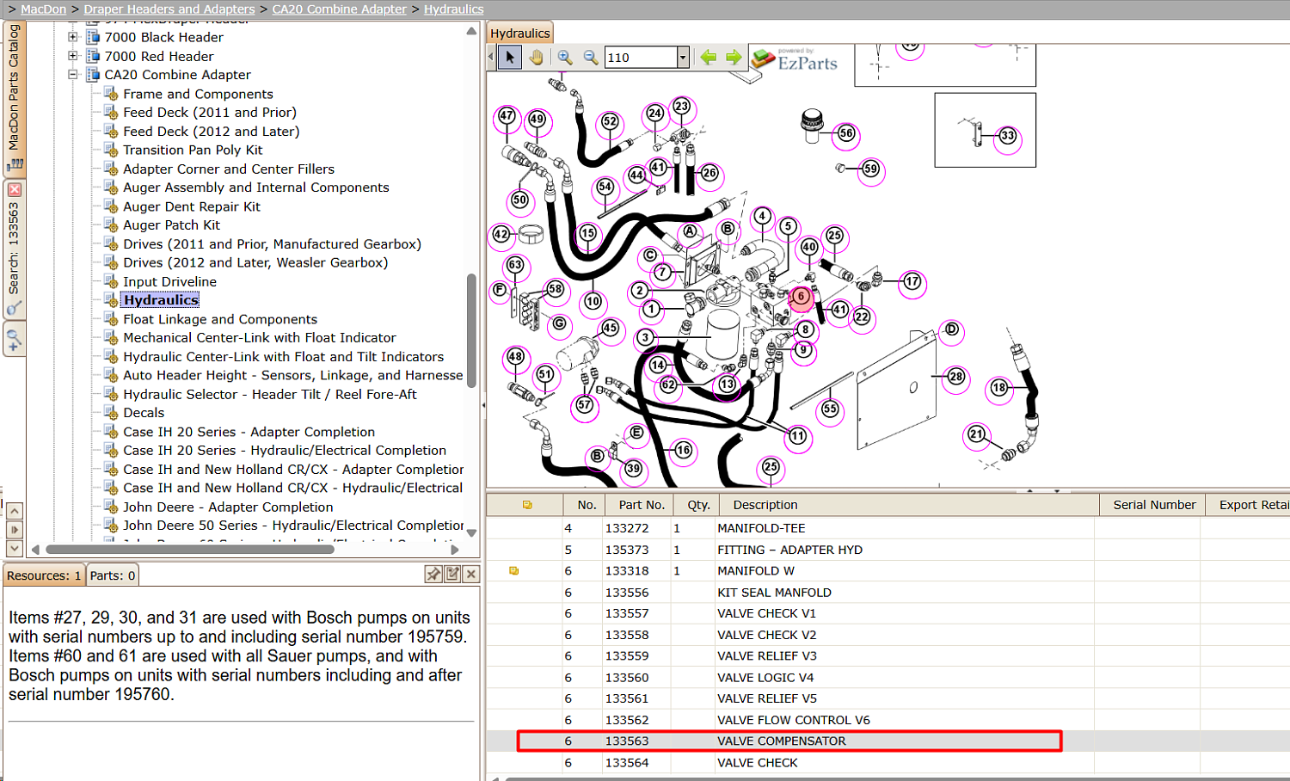Open MacDon breadcrumb link
1290x781 pixels.
click(43, 9)
